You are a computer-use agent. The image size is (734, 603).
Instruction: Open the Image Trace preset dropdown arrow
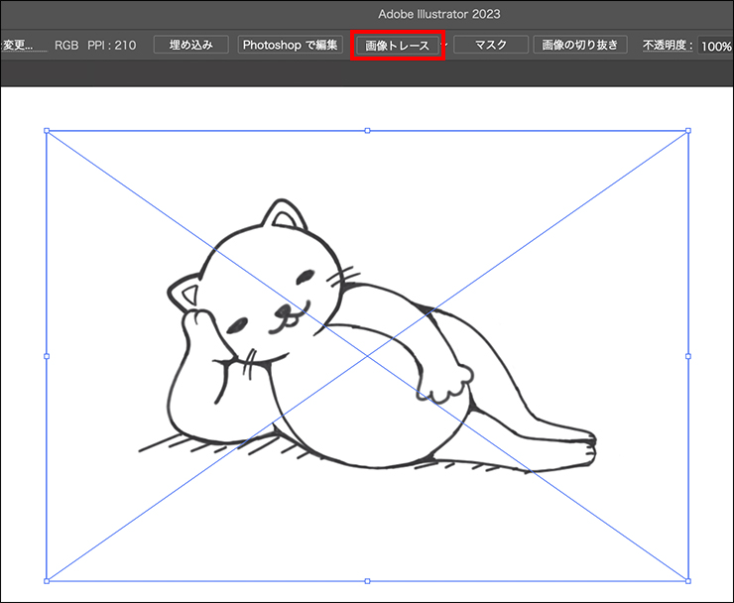tap(445, 46)
